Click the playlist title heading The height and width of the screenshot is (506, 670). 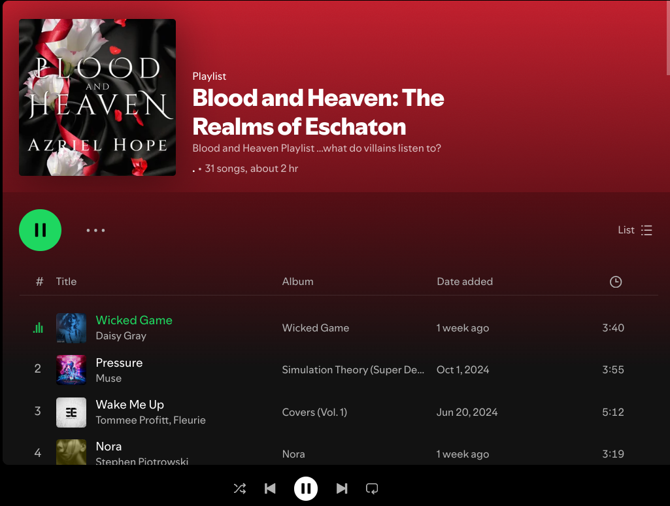[318, 112]
